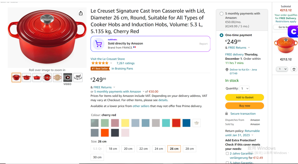Click the purple C extension icon

[x=293, y=32]
